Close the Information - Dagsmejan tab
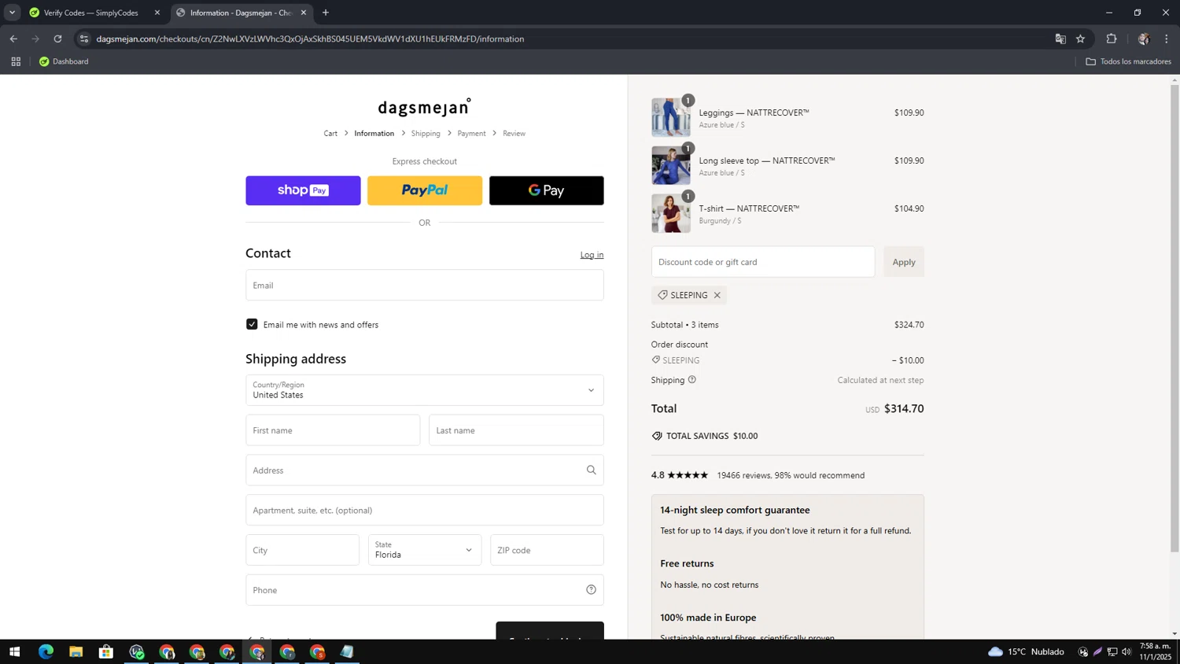 pos(304,13)
